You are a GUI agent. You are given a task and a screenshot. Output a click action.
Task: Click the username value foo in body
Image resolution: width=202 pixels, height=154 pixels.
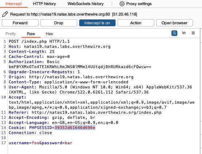pyautogui.click(x=35, y=143)
